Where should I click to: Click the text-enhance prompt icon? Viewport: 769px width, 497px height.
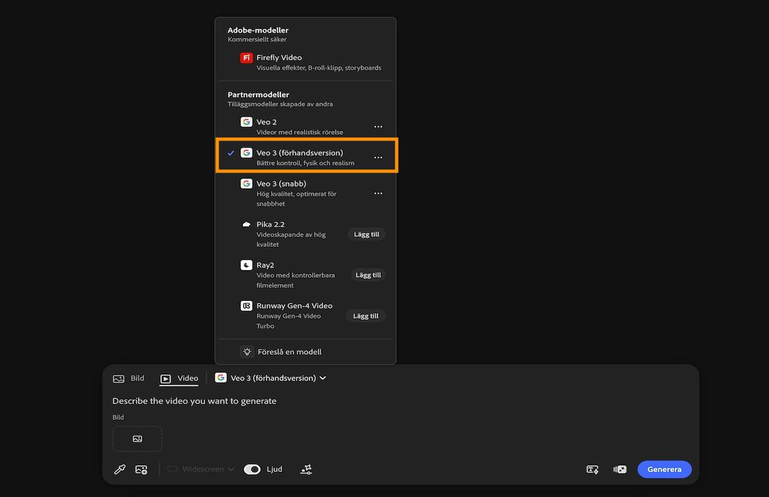click(593, 469)
